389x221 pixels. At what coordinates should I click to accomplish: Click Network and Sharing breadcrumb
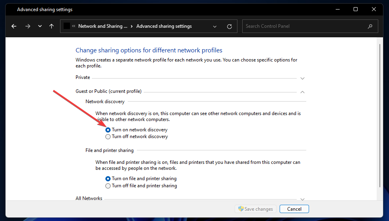tap(103, 26)
